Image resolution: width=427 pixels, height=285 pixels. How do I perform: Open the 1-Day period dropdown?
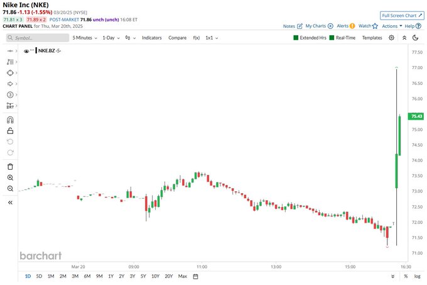[x=111, y=38]
